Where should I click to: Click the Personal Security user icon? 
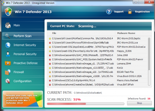coord(8,54)
